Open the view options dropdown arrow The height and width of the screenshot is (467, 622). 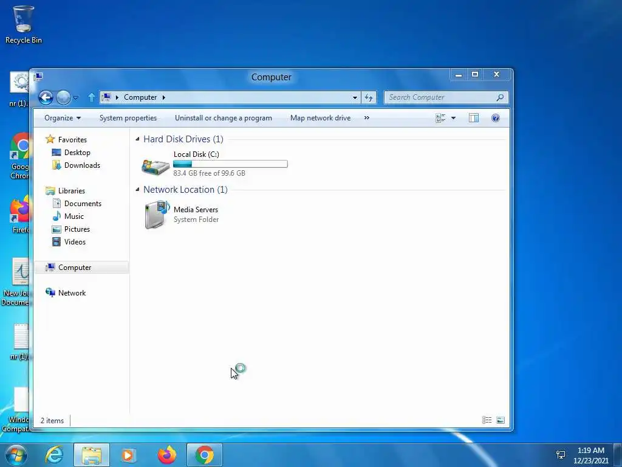(x=453, y=118)
